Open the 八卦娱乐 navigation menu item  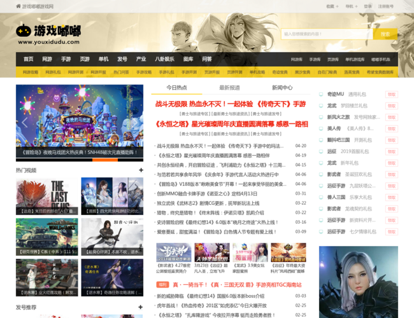(x=164, y=59)
